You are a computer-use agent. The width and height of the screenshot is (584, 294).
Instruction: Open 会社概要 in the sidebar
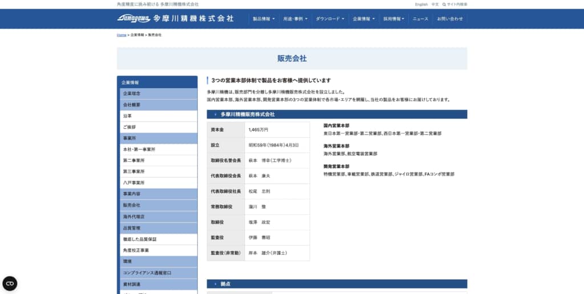click(x=159, y=105)
